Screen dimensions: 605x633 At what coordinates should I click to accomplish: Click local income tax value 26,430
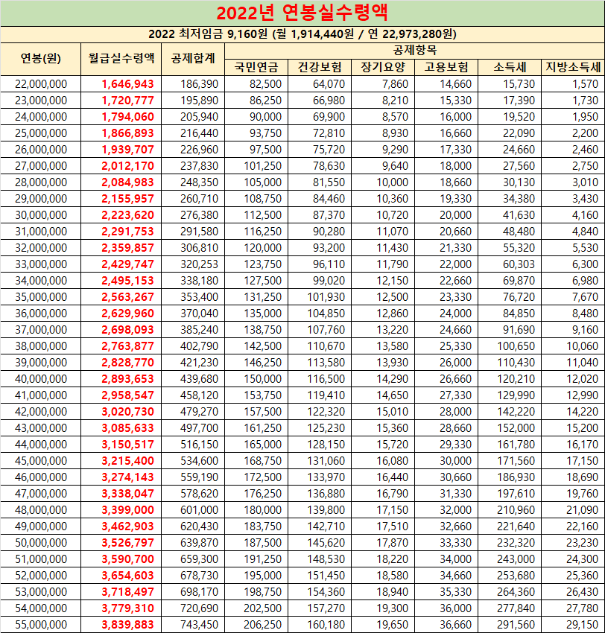582,592
